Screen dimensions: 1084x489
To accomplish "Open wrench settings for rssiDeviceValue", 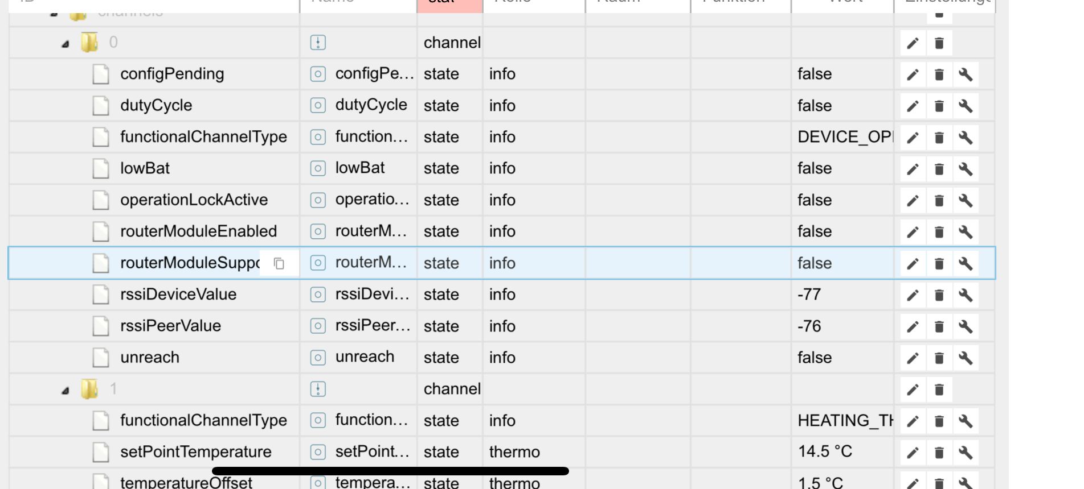I will (x=966, y=295).
